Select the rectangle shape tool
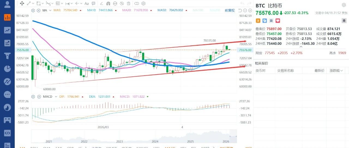Viewport: 349px width, 148px height. 38,4
